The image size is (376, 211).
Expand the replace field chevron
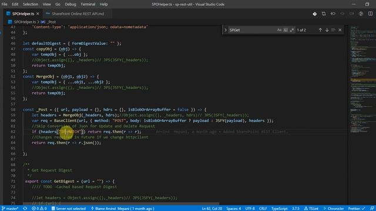coord(226,30)
